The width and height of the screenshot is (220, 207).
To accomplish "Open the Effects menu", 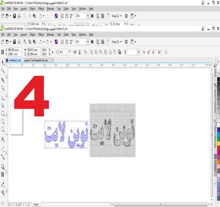I will click(41, 35).
